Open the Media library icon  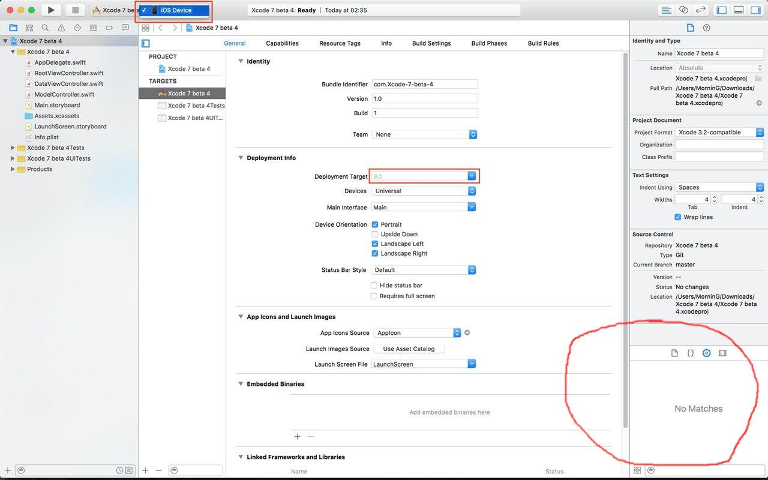click(722, 353)
